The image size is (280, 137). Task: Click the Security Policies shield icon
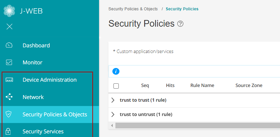tap(9, 114)
